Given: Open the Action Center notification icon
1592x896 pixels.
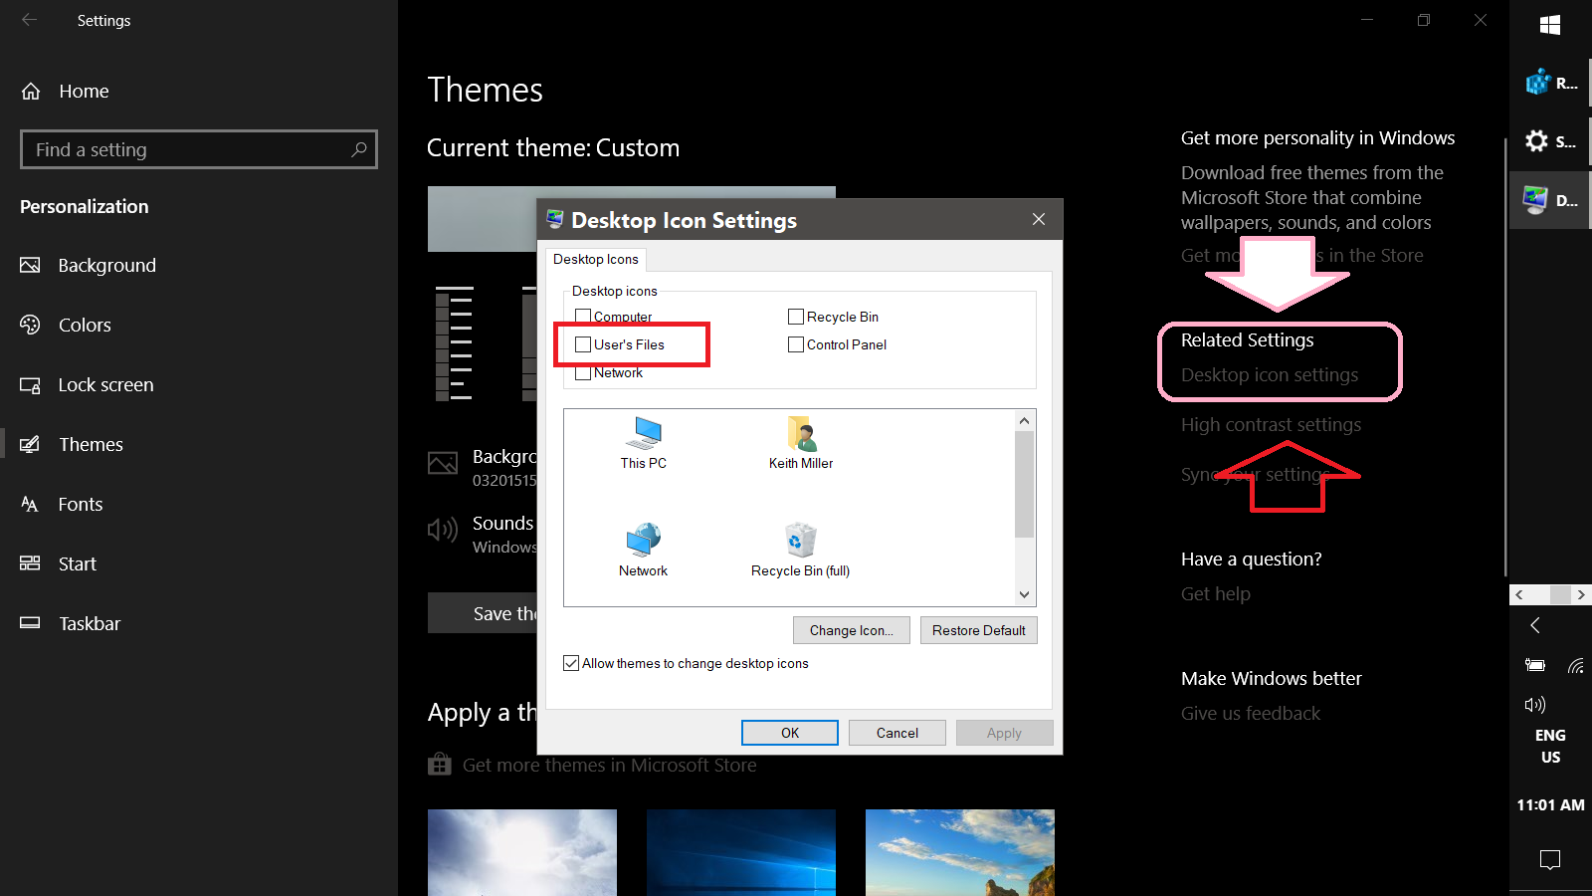Looking at the screenshot, I should pyautogui.click(x=1550, y=859).
